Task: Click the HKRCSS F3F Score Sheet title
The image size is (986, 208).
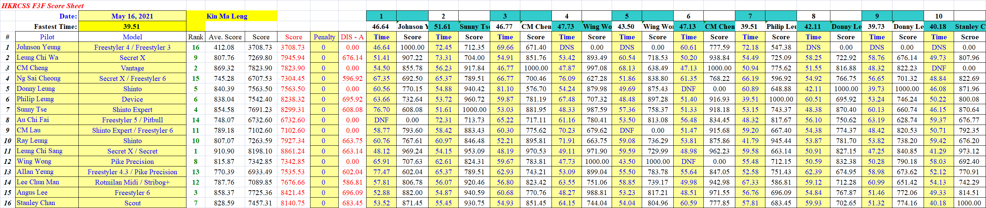Action: pyautogui.click(x=42, y=6)
